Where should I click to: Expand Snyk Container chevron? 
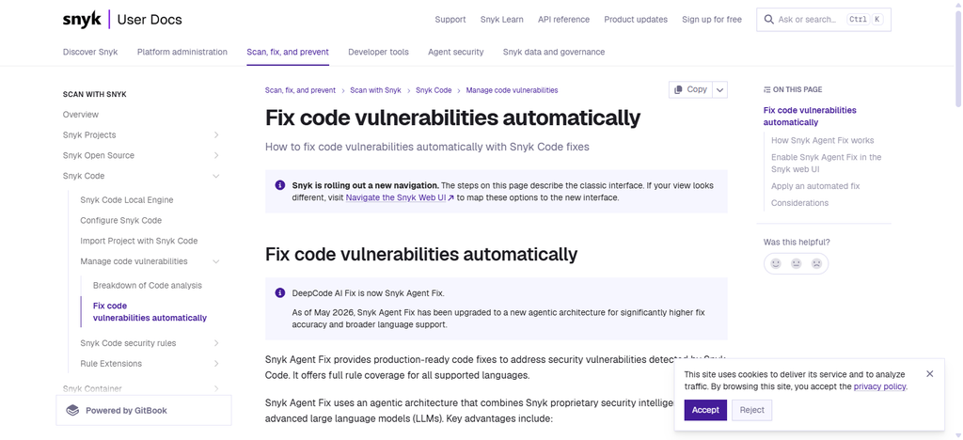pos(216,388)
